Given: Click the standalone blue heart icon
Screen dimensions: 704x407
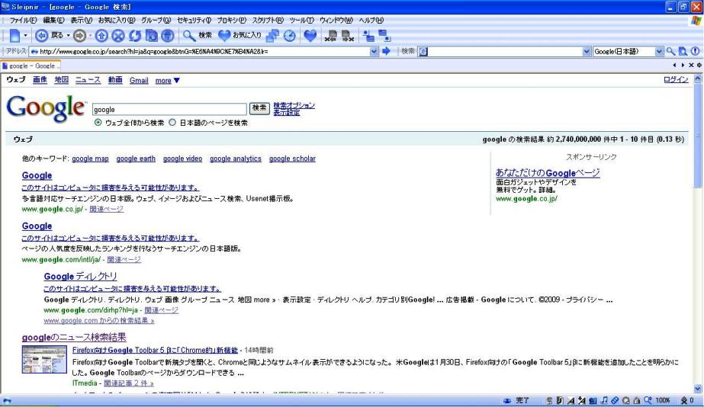Looking at the screenshot, I should click(310, 36).
